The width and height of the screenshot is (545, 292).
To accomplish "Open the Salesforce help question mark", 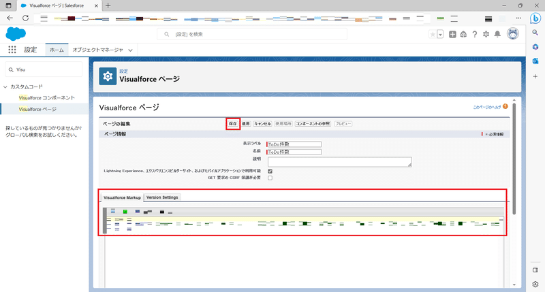I will [x=474, y=34].
